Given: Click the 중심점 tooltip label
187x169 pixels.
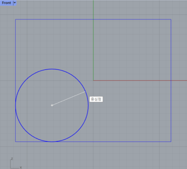Looking at the screenshot, I should [x=96, y=99].
